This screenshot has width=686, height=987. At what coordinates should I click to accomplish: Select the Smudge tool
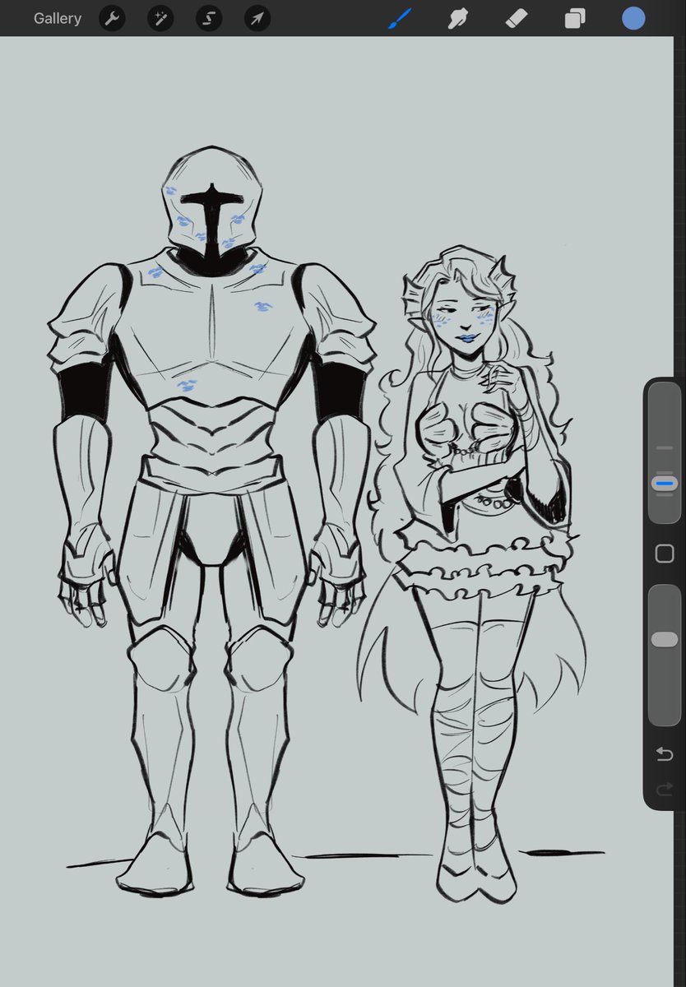point(458,18)
